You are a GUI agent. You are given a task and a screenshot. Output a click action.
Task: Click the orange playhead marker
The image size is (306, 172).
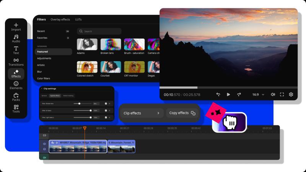(85, 128)
